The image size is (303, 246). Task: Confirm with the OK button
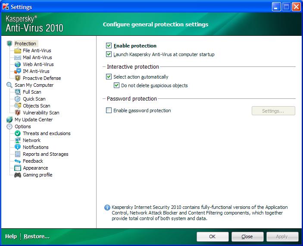point(212,237)
